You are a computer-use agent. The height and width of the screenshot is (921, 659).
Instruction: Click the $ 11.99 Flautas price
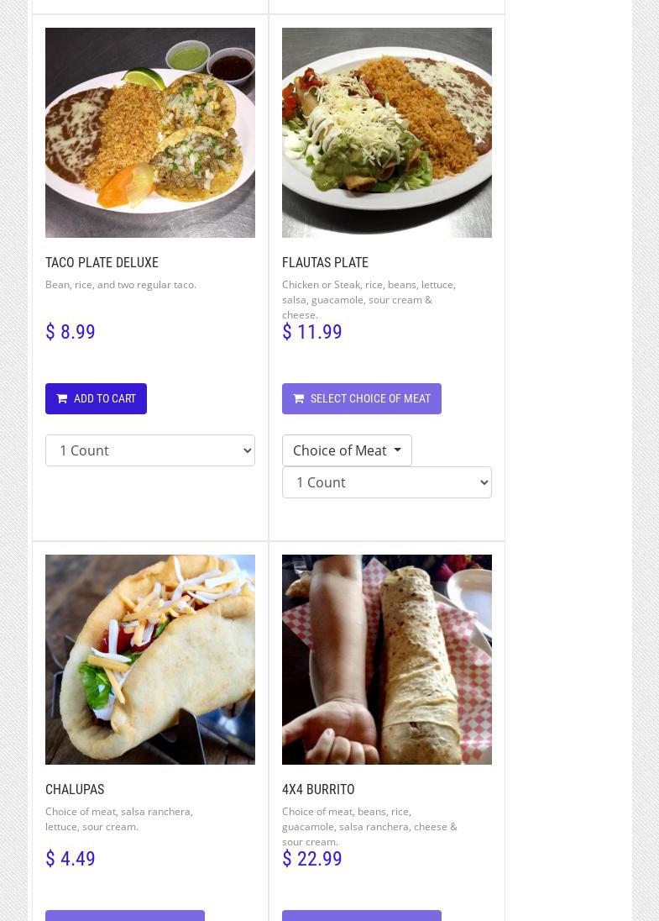(312, 332)
